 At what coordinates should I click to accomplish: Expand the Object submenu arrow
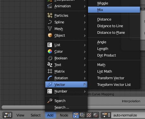pos(85,36)
